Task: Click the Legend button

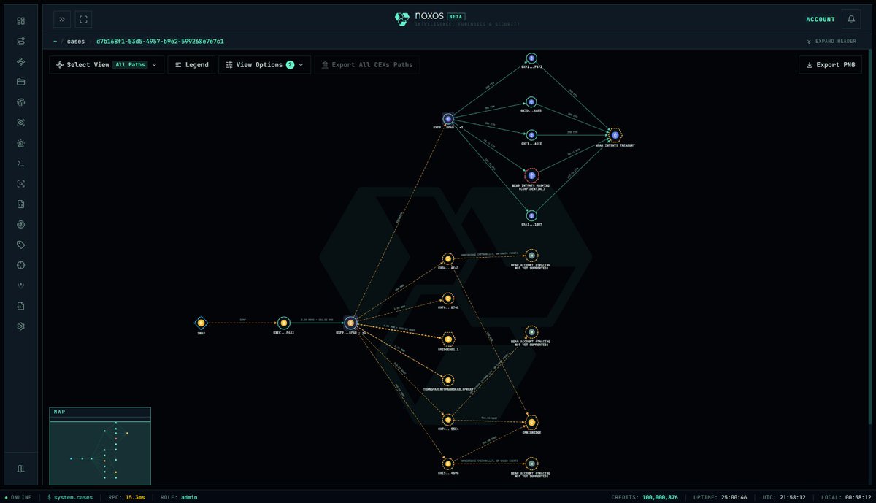Action: pos(191,65)
